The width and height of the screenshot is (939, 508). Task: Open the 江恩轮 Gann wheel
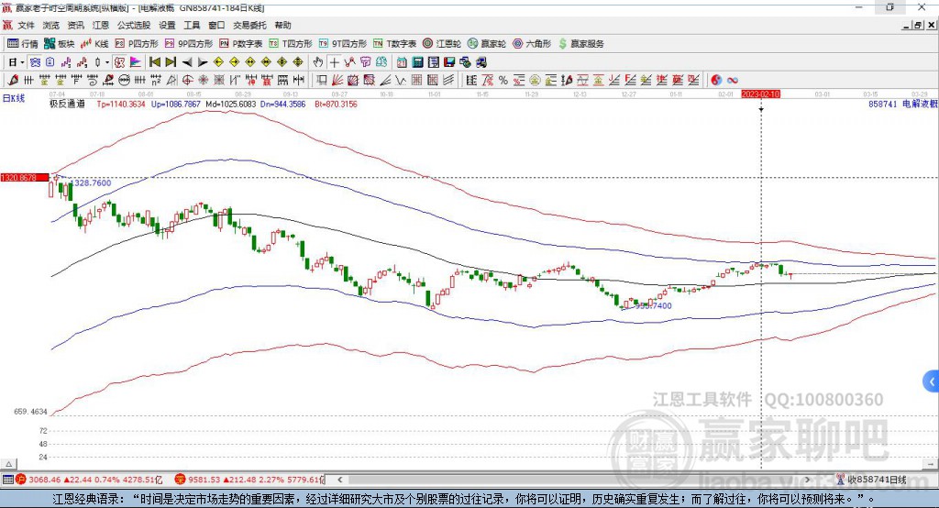tap(442, 44)
